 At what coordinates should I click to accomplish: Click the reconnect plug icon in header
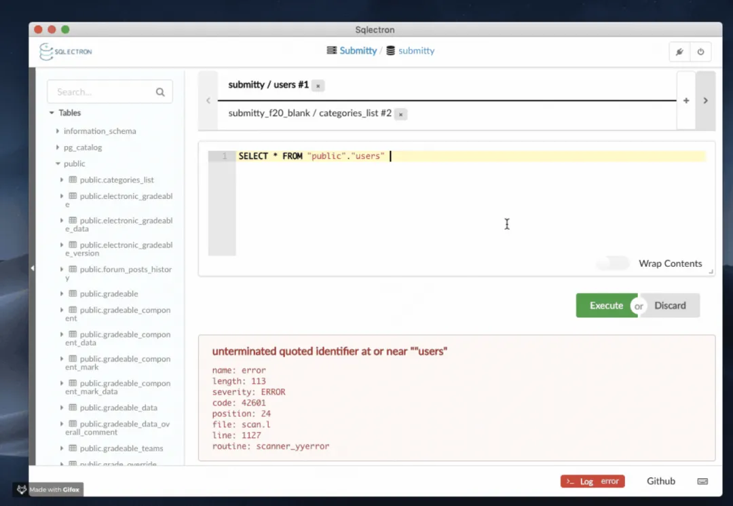click(679, 52)
